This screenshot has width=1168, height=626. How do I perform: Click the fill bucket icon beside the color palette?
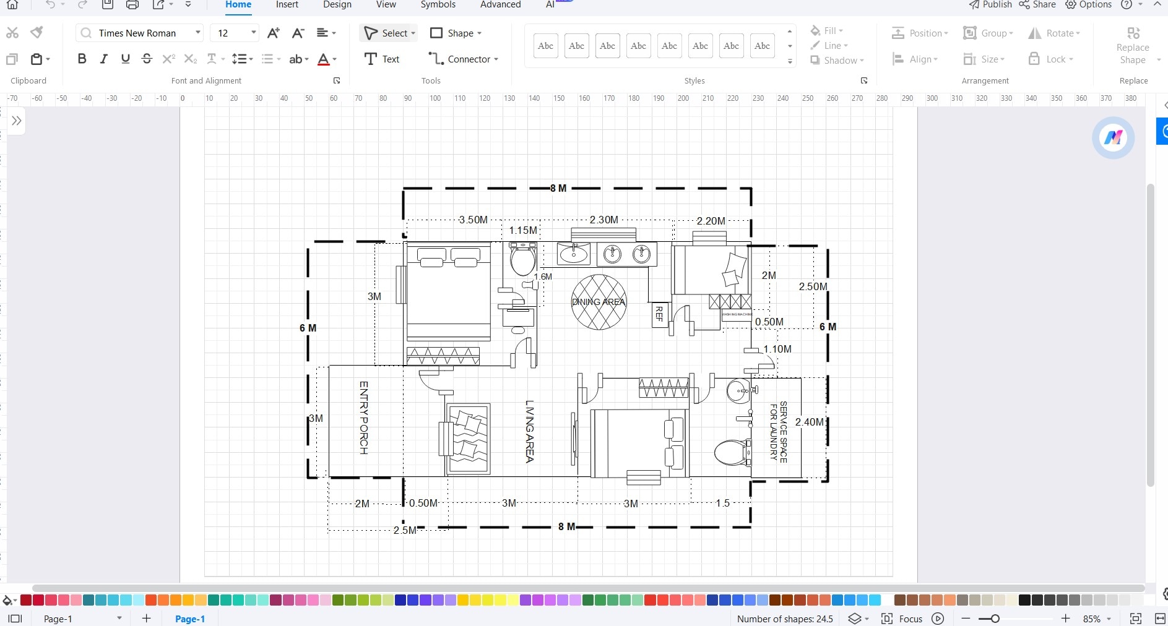(8, 600)
